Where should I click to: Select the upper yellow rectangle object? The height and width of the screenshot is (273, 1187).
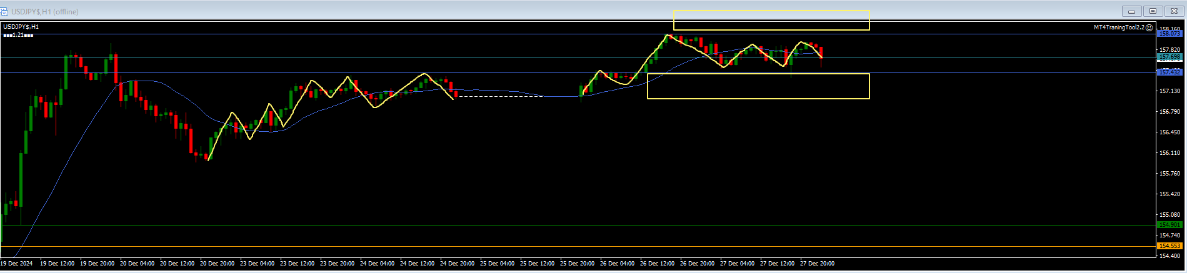point(771,11)
